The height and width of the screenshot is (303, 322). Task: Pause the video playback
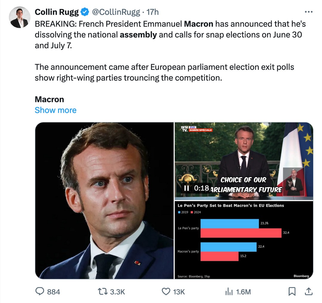(x=187, y=188)
